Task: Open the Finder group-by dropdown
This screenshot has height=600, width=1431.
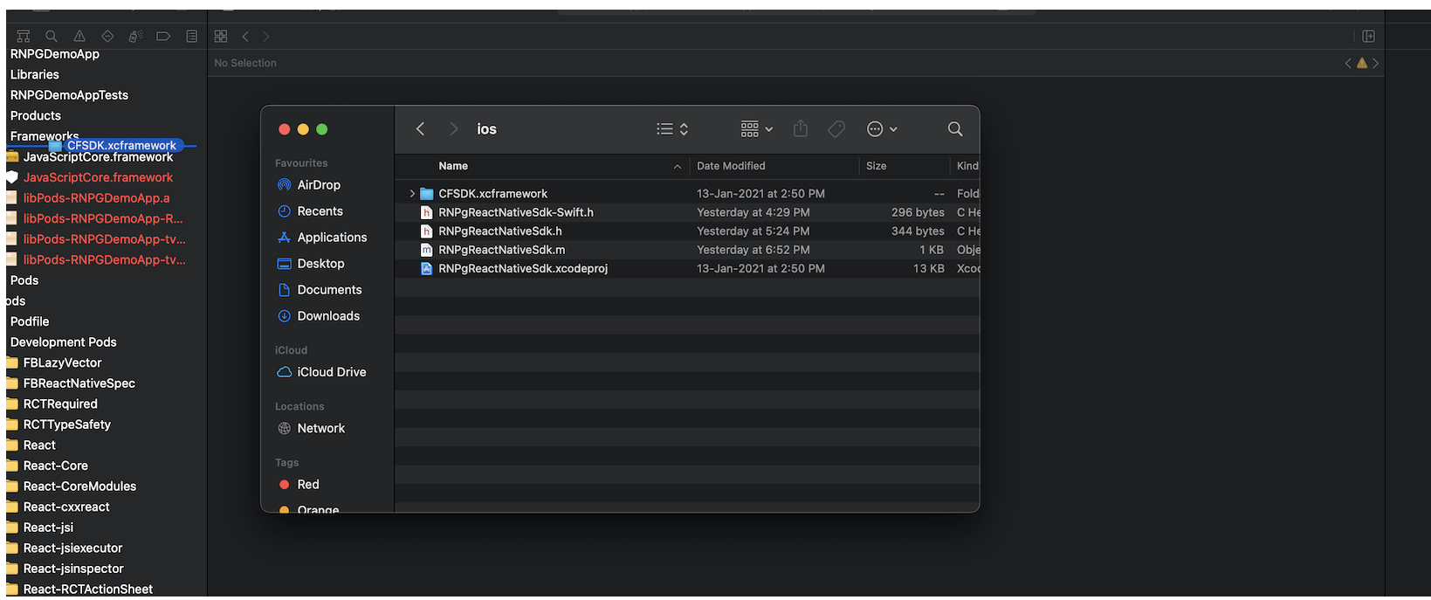Action: (756, 129)
